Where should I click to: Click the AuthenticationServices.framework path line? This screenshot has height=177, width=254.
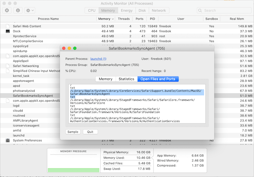click(x=125, y=120)
